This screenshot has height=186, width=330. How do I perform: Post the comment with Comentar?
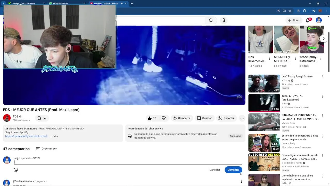point(233,170)
